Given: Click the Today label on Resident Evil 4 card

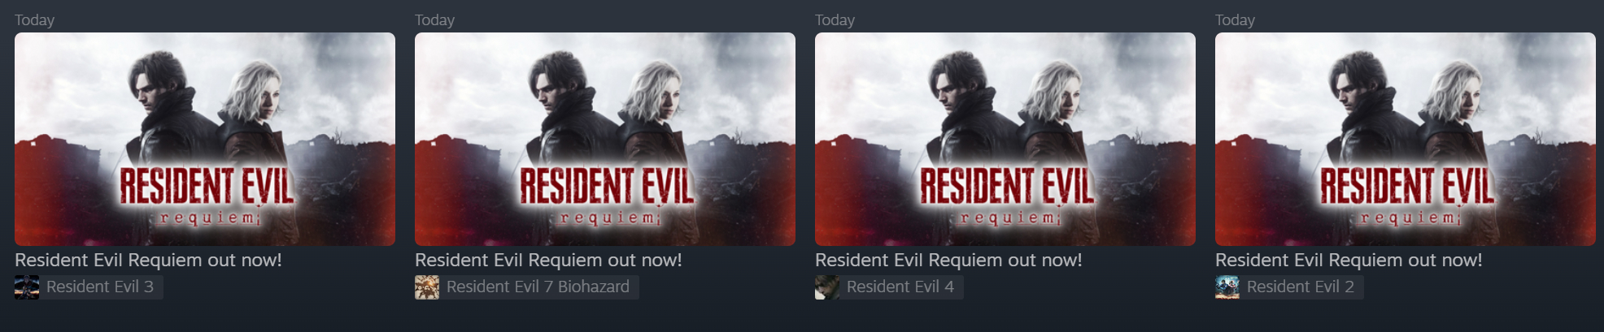Looking at the screenshot, I should pyautogui.click(x=835, y=20).
